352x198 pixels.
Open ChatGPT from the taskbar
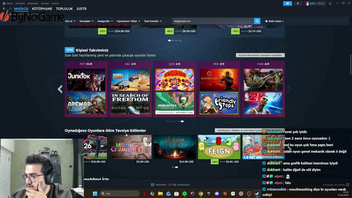point(241,194)
